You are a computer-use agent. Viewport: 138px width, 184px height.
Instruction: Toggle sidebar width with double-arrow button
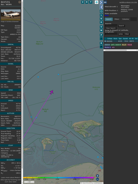click(105, 2)
